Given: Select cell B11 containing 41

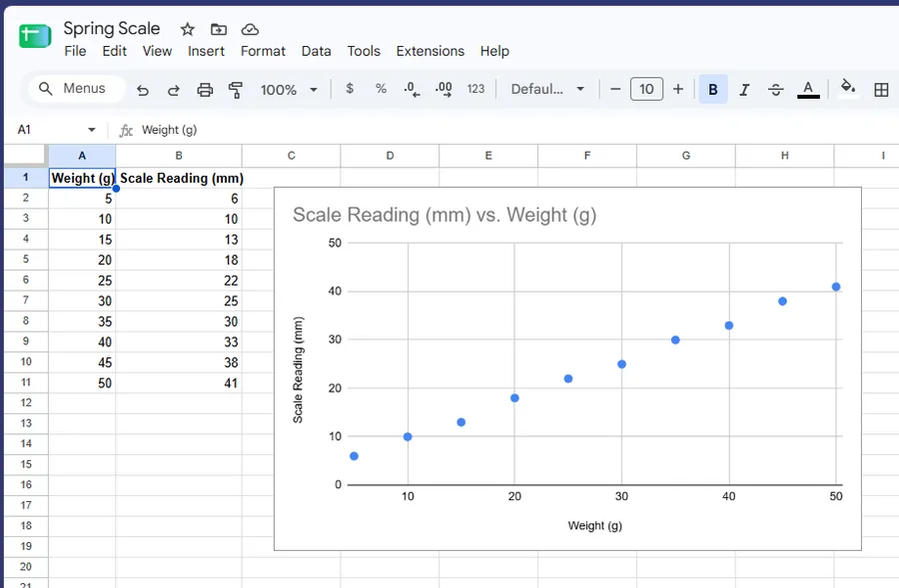Looking at the screenshot, I should coord(179,382).
